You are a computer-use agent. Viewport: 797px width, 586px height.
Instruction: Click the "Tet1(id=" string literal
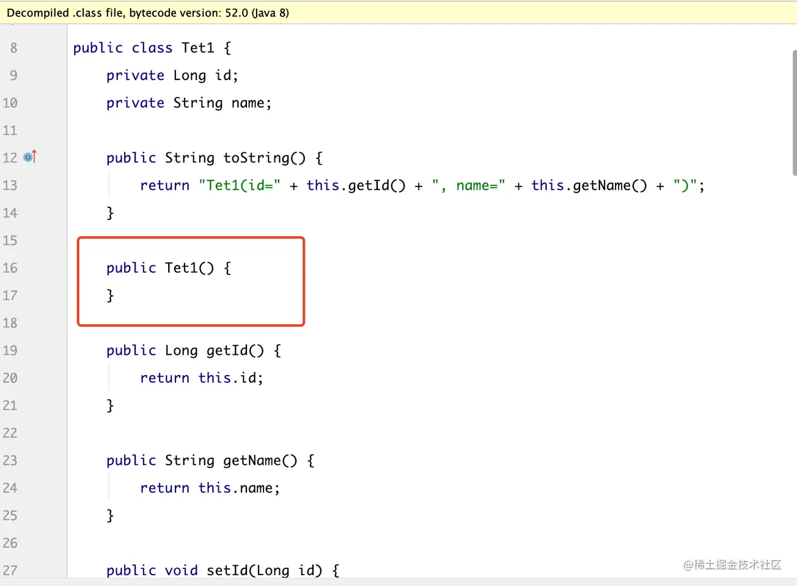[239, 185]
